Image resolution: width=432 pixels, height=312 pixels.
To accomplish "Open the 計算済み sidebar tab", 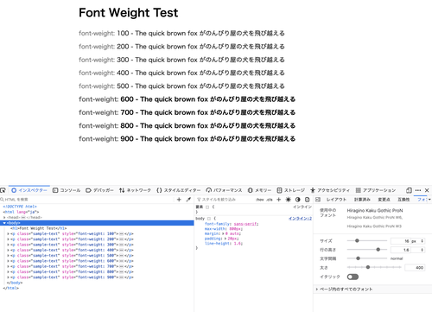I will coord(362,200).
